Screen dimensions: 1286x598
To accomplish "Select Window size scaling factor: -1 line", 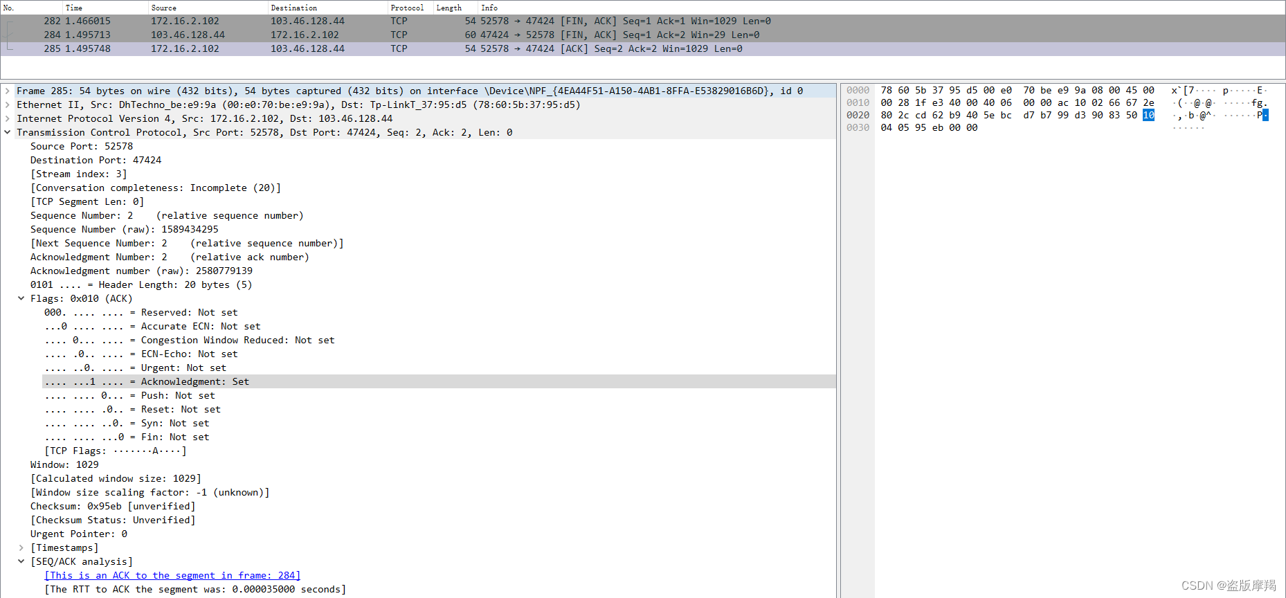I will [150, 492].
